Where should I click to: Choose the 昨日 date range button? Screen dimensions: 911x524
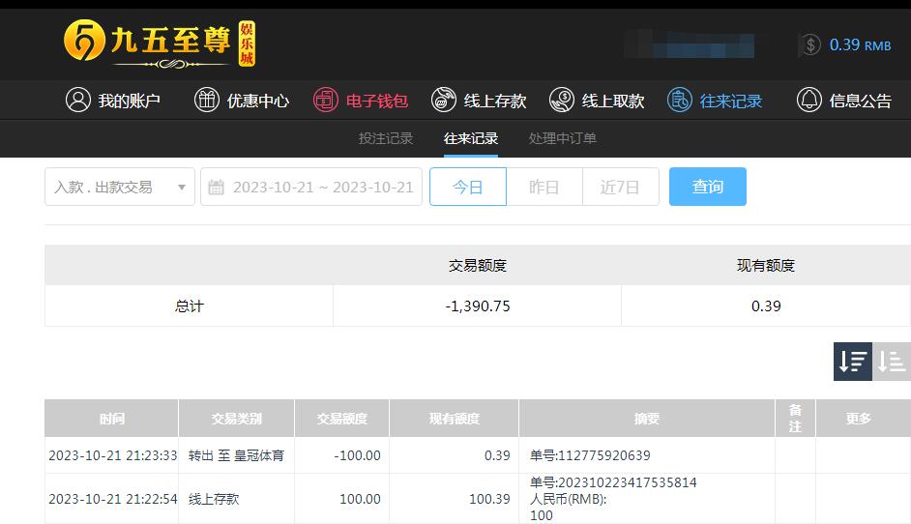544,187
